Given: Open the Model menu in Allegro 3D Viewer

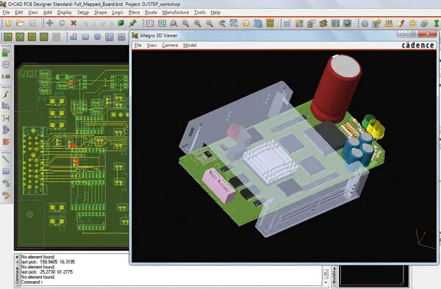Looking at the screenshot, I should tap(190, 45).
